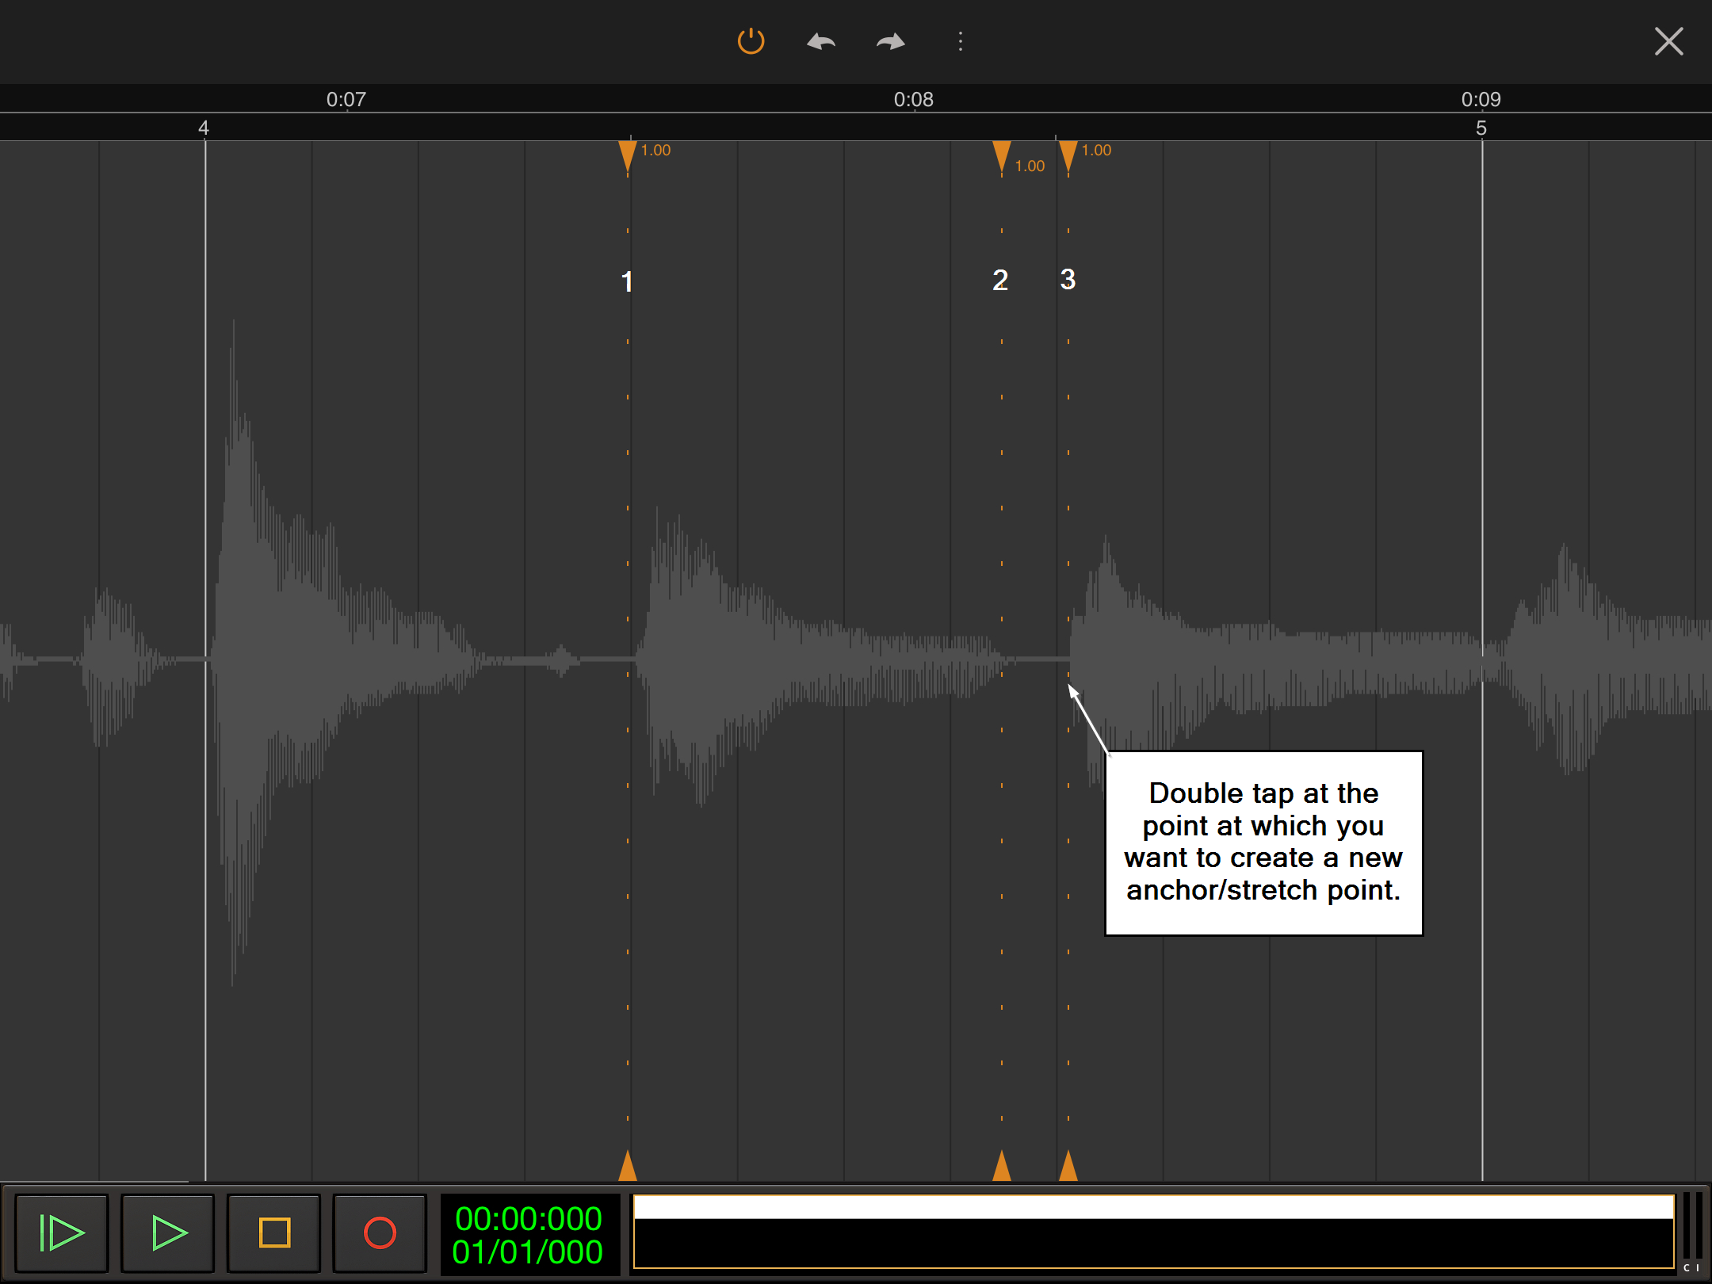The width and height of the screenshot is (1712, 1284).
Task: Click the song overview navigation bar
Action: [x=1153, y=1232]
